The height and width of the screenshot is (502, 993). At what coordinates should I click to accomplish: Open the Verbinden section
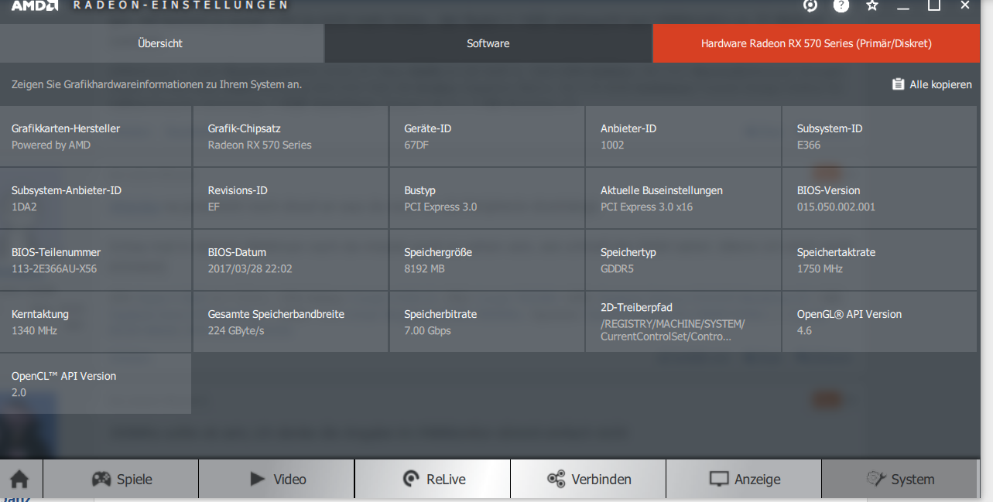(588, 479)
